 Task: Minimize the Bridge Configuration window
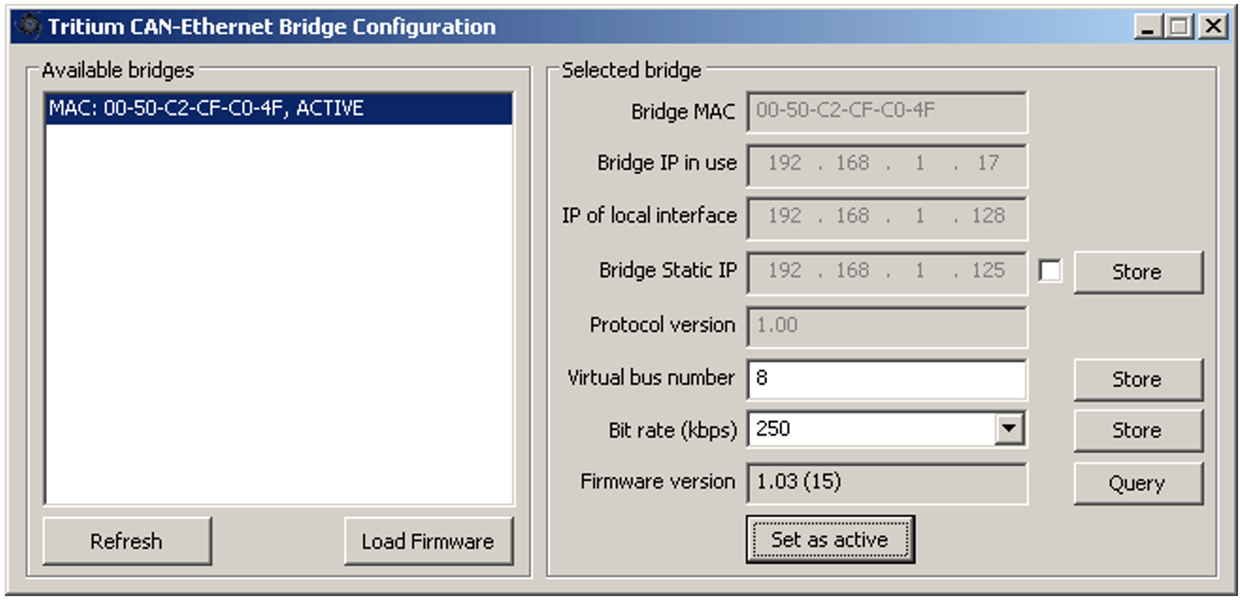pyautogui.click(x=1148, y=26)
